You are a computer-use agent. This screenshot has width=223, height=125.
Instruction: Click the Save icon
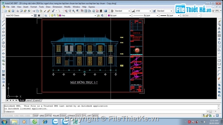[x=13, y=11]
